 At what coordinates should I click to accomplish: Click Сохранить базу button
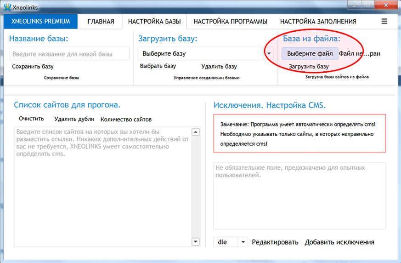pos(33,67)
